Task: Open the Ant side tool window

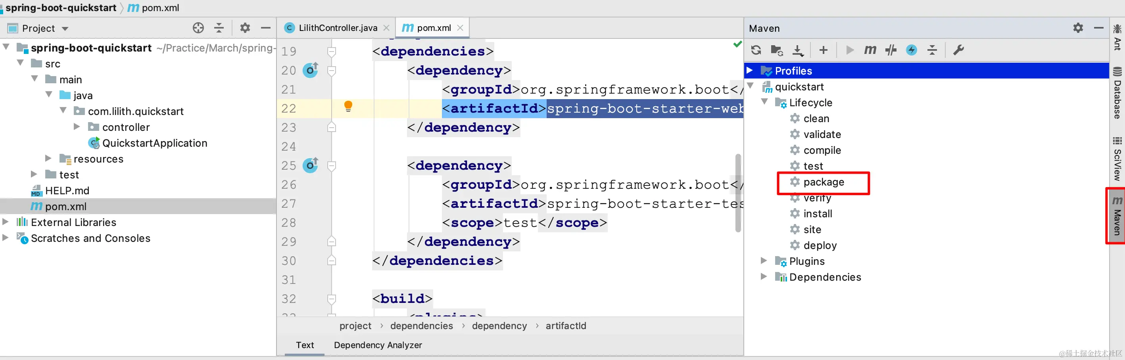Action: [x=1117, y=38]
